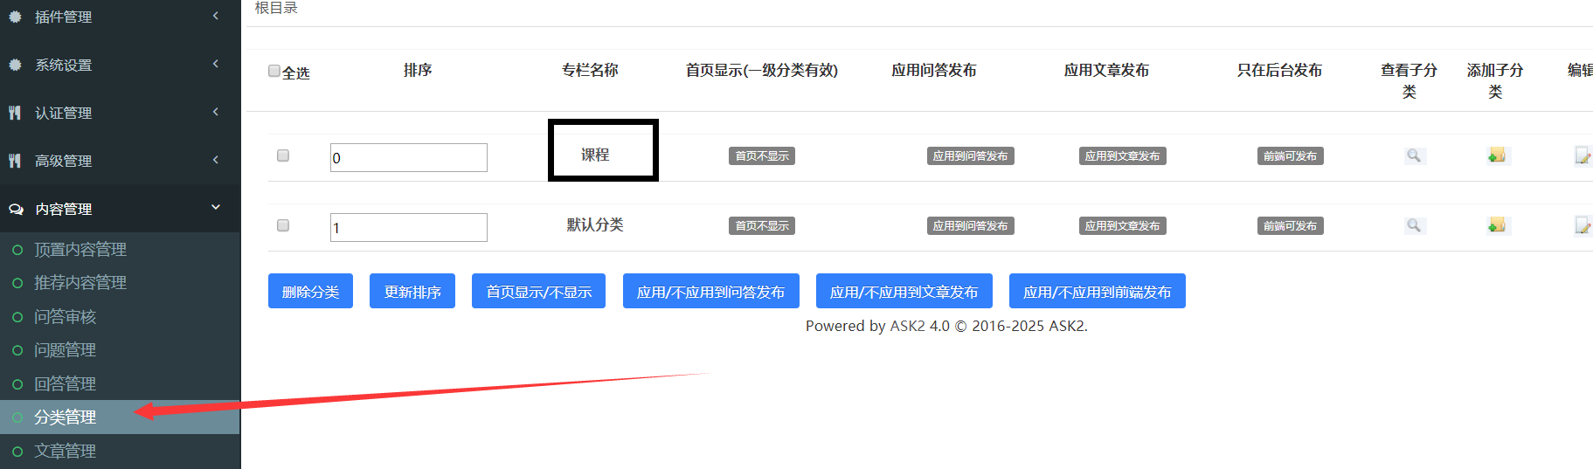The image size is (1593, 469).
Task: Click add subcategory icon for 课程 row
Action: [x=1496, y=155]
